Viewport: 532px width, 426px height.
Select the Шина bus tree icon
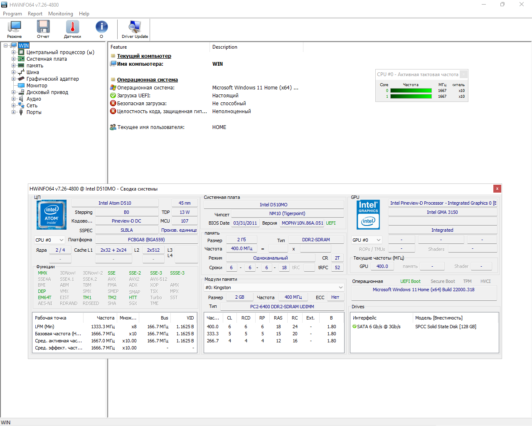(x=21, y=72)
